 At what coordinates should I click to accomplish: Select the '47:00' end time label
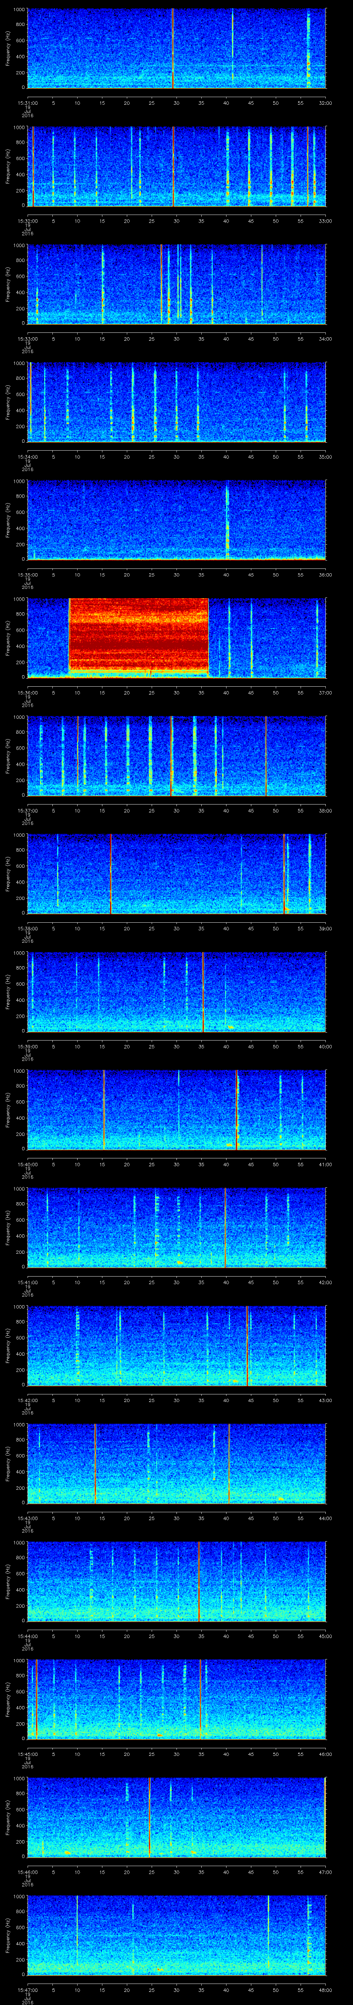click(325, 1872)
